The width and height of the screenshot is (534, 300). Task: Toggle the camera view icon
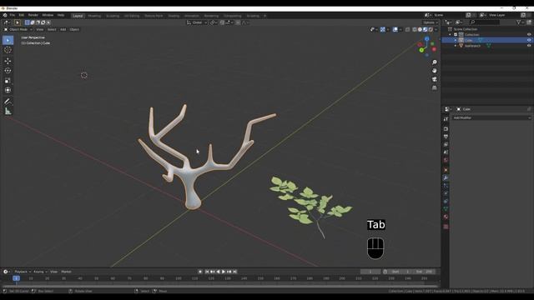tap(434, 79)
